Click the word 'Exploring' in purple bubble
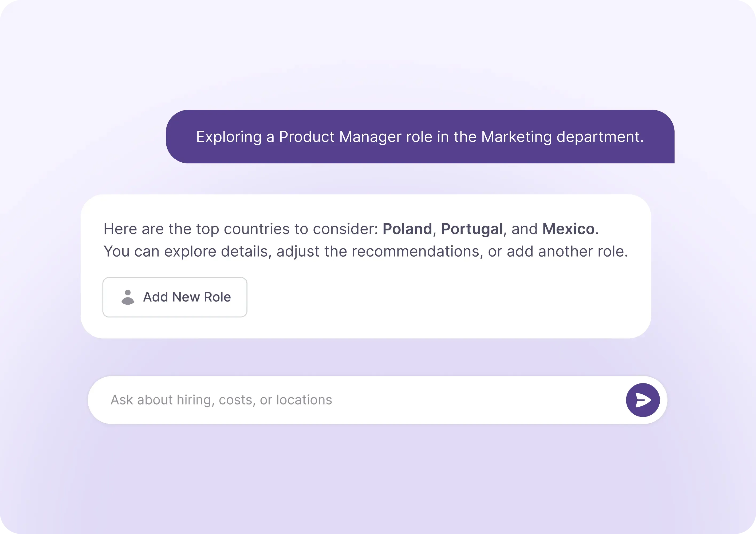Image resolution: width=756 pixels, height=534 pixels. point(229,137)
